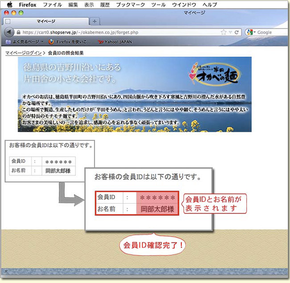The image size is (290, 283).
Task: Click the lock icon in the URL bar
Action: tap(18, 32)
